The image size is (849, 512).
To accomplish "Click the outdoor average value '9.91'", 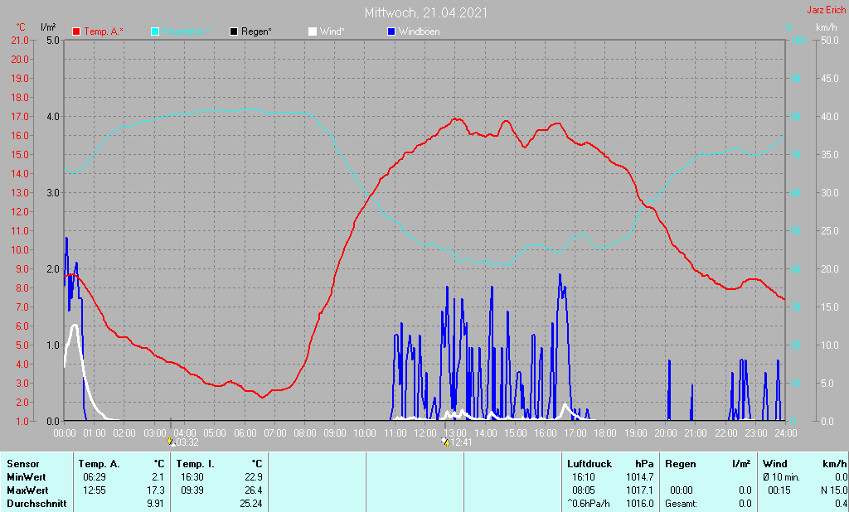I will coord(156,504).
